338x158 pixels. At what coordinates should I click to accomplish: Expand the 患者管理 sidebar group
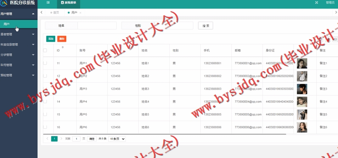(x=19, y=34)
